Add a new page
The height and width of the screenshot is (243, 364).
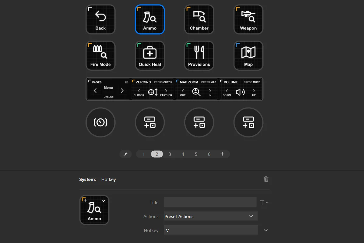click(222, 154)
